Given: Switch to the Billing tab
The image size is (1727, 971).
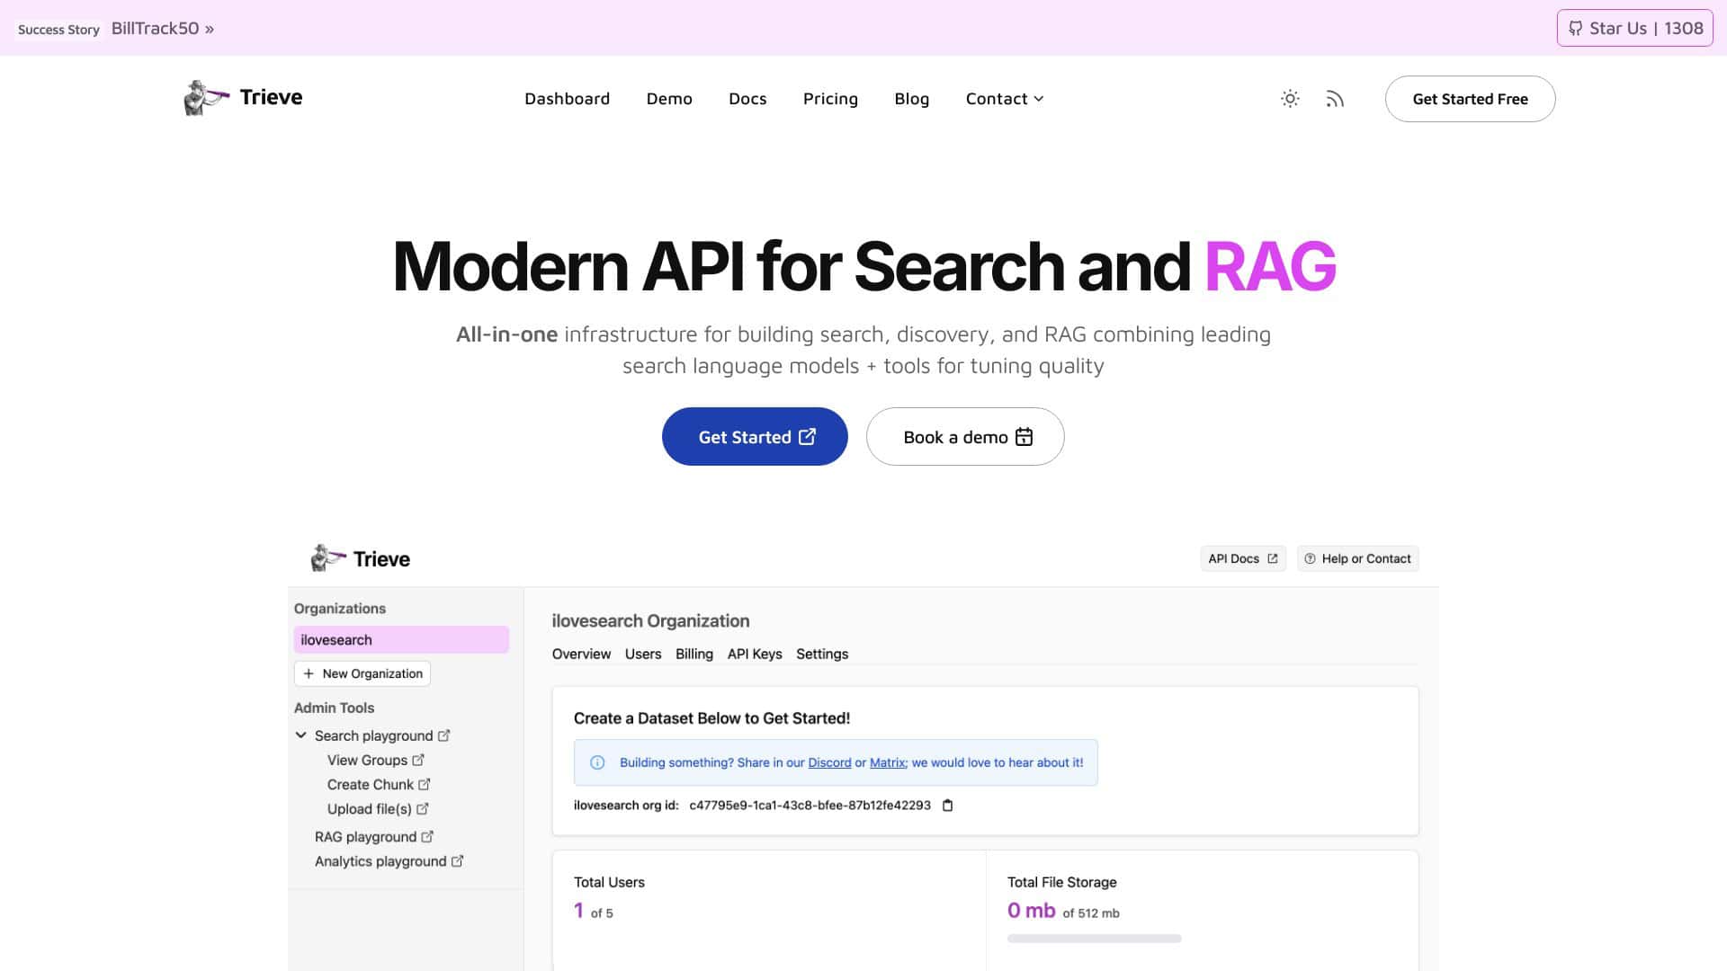Looking at the screenshot, I should click(693, 654).
